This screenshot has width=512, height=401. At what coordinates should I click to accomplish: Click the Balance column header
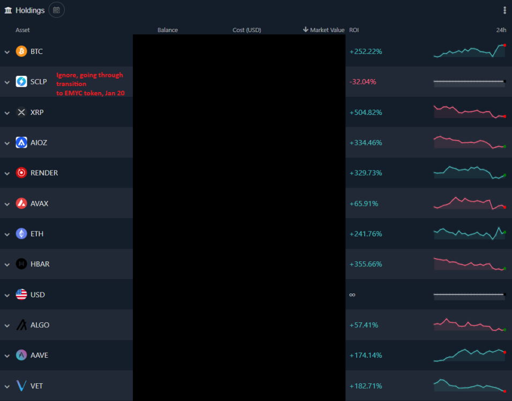point(168,30)
